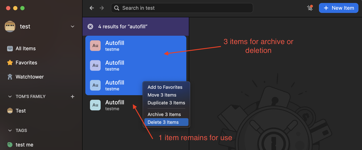Collapse the Tags section
This screenshot has width=362, height=150.
coord(10,130)
